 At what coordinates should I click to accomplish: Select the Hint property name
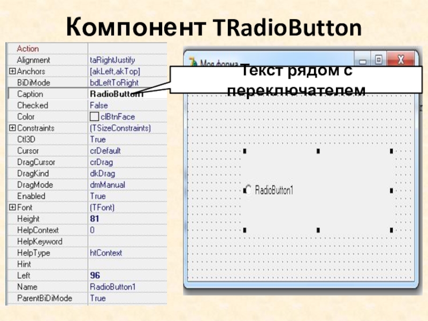[x=24, y=264]
